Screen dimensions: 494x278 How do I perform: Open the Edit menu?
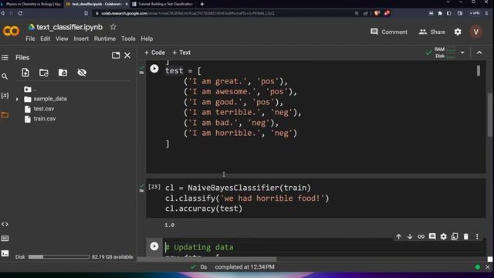[45, 39]
